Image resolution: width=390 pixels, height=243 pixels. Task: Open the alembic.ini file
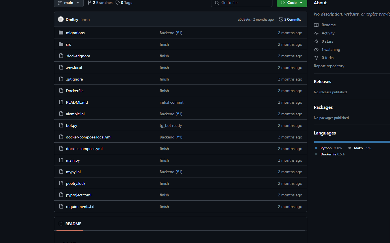[x=75, y=114]
